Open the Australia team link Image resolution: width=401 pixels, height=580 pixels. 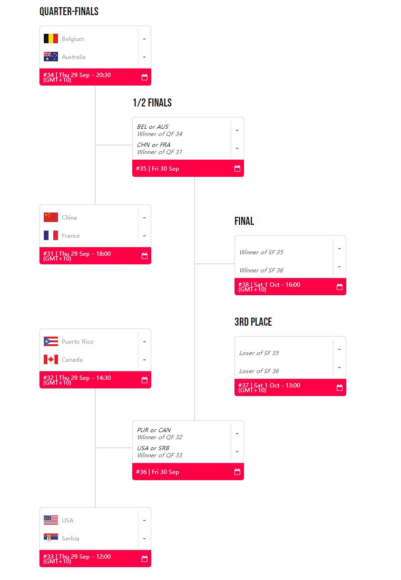tap(74, 57)
